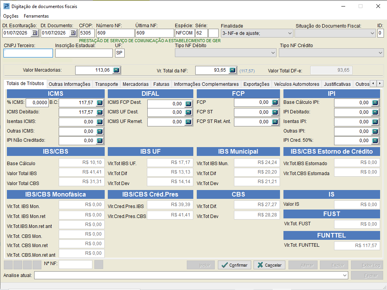Open the Dt. Documento calendar picker
387x290 pixels.
click(73, 33)
